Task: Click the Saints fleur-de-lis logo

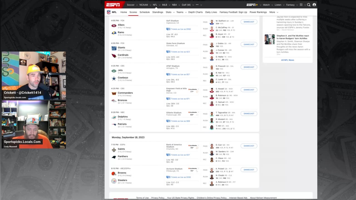Action: (114, 150)
